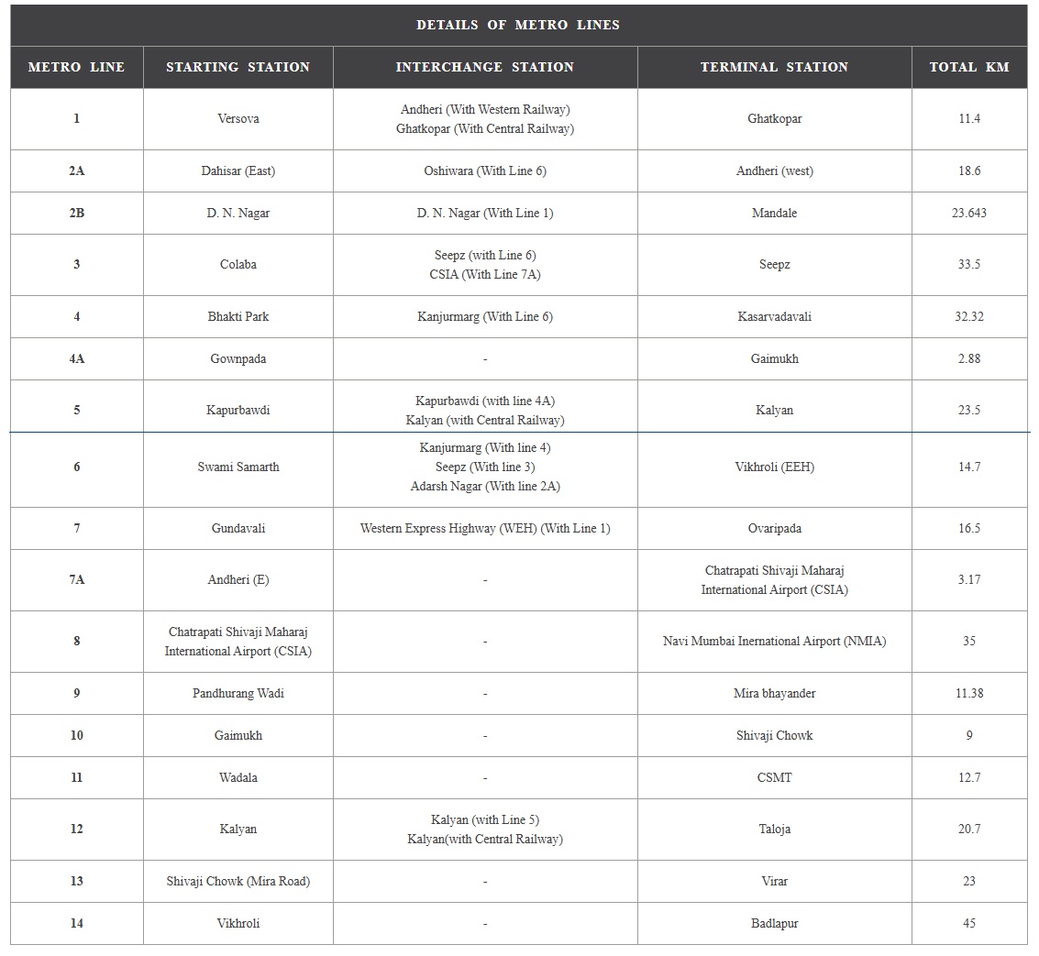Viewport: 1039px width, 956px height.
Task: Click the Pandhurang Wadi cell
Action: [238, 693]
